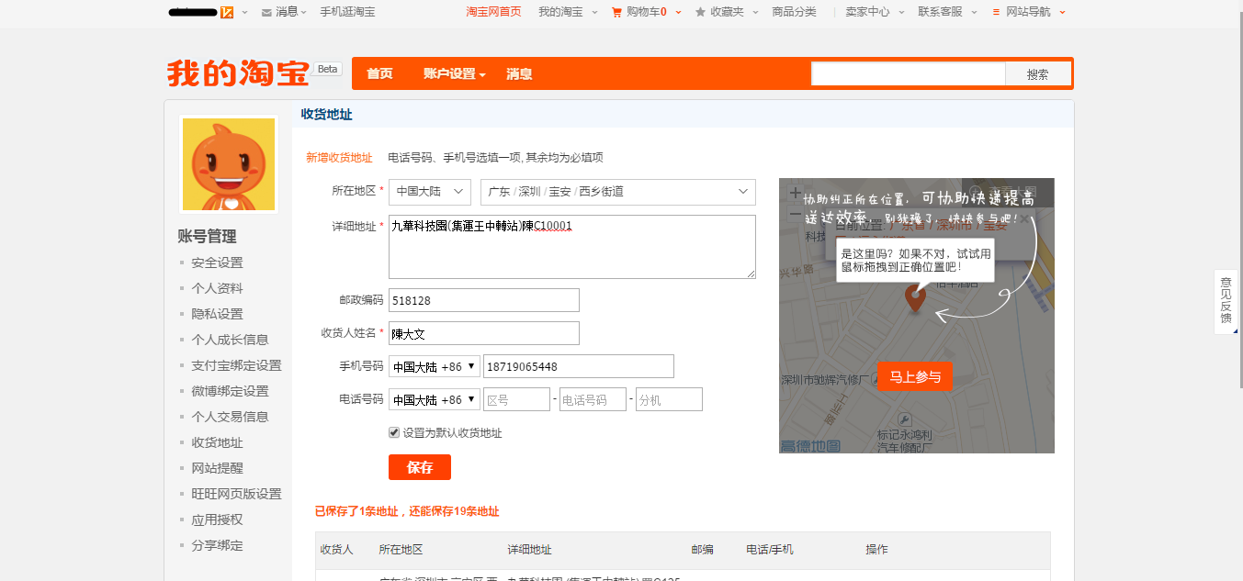1243x581 pixels.
Task: Click the 新增收货地址 link
Action: tap(339, 158)
